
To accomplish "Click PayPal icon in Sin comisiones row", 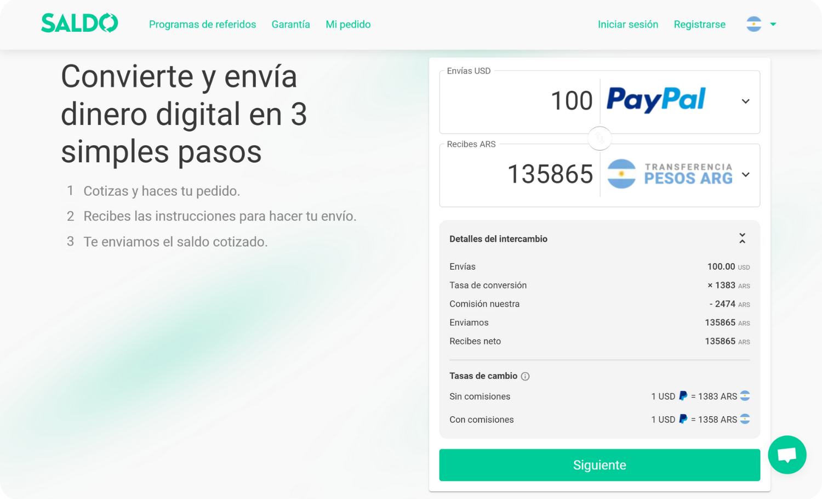I will [683, 396].
